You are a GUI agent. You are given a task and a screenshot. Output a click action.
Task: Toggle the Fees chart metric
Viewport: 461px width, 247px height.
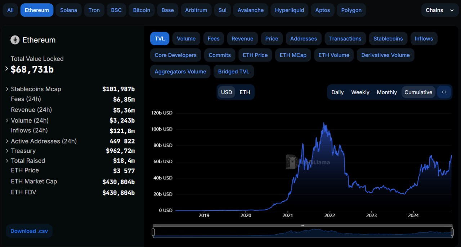click(x=214, y=38)
